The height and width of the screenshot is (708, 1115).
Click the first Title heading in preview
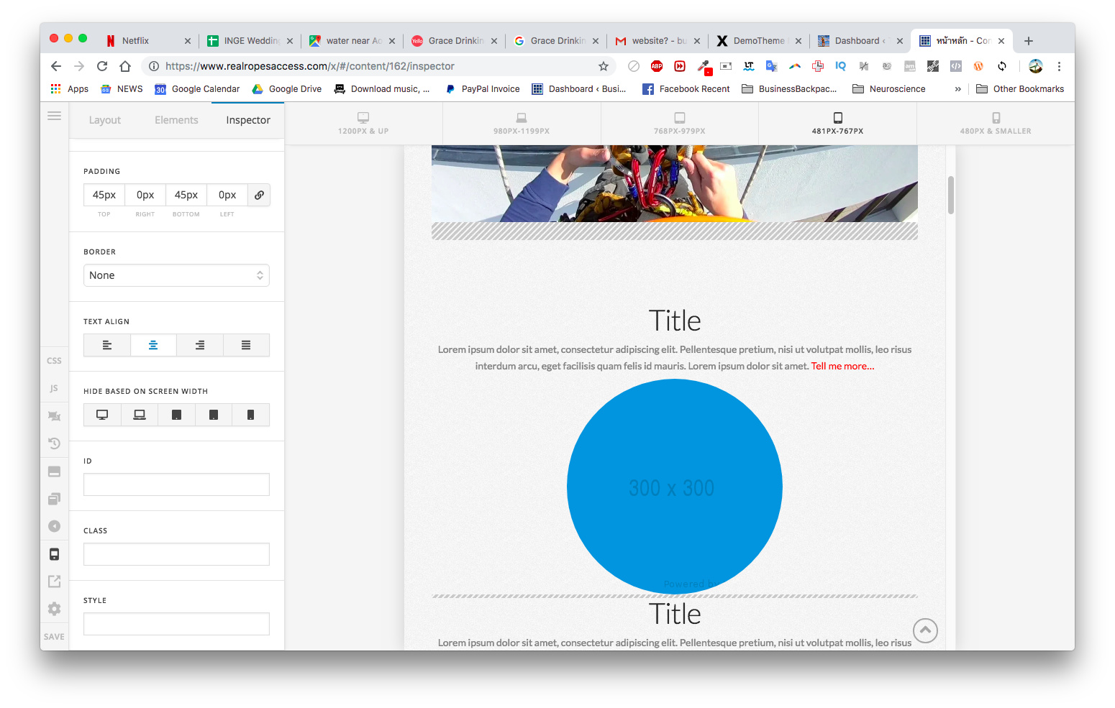coord(674,321)
